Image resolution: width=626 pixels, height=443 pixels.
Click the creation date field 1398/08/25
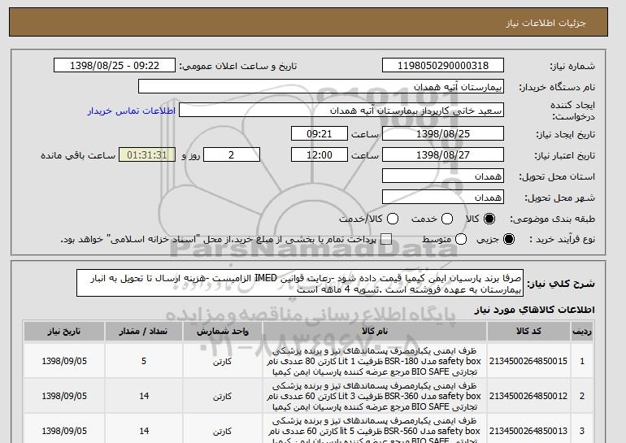coord(443,133)
